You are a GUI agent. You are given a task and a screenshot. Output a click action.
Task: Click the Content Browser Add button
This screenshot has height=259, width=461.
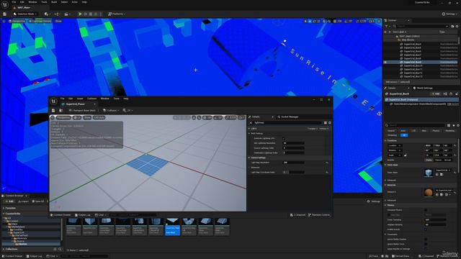(x=9, y=201)
